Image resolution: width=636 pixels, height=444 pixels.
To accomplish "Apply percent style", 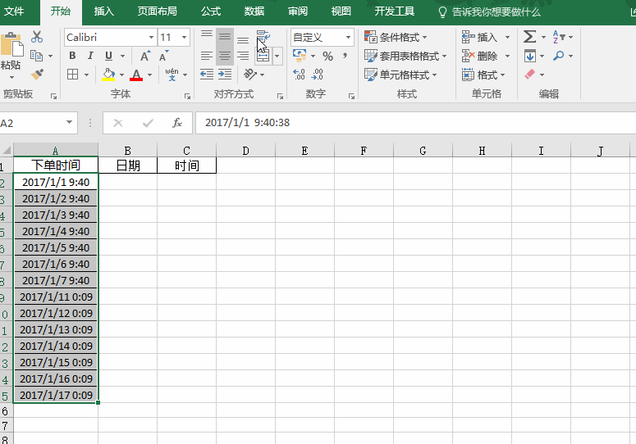I will pyautogui.click(x=327, y=56).
